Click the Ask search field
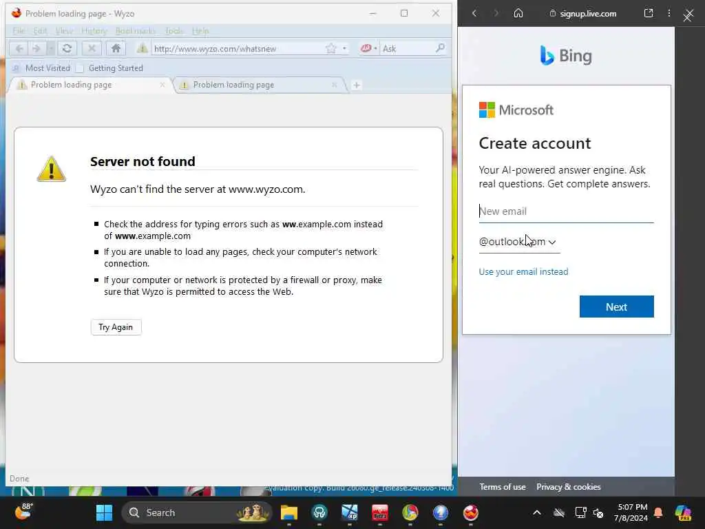 408,49
